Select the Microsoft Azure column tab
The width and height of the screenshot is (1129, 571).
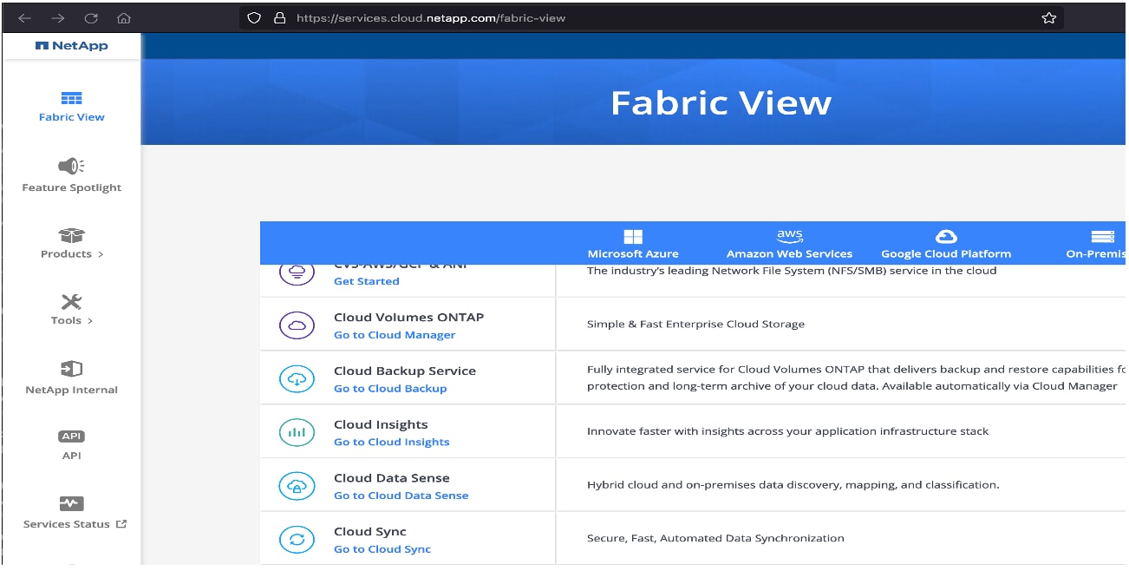tap(633, 244)
